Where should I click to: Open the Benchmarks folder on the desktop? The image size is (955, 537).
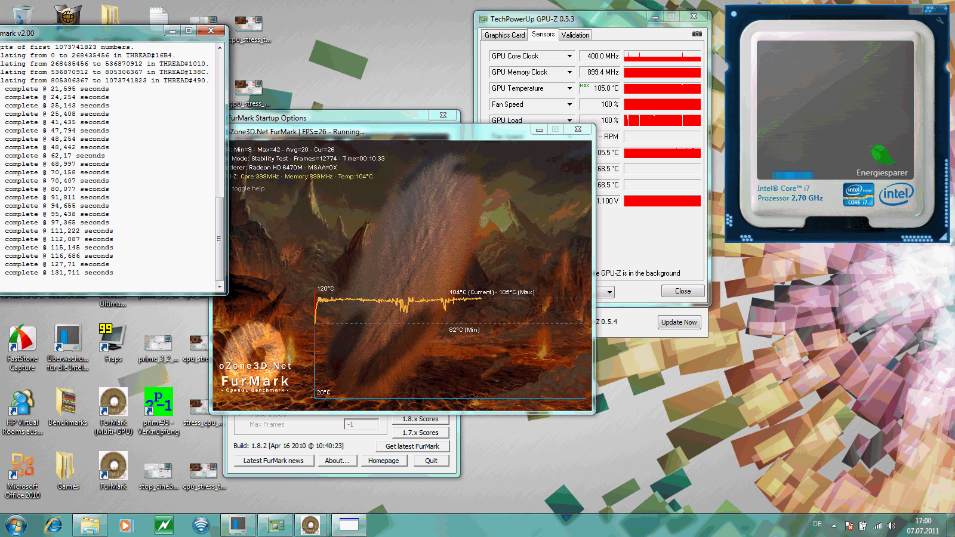[67, 403]
